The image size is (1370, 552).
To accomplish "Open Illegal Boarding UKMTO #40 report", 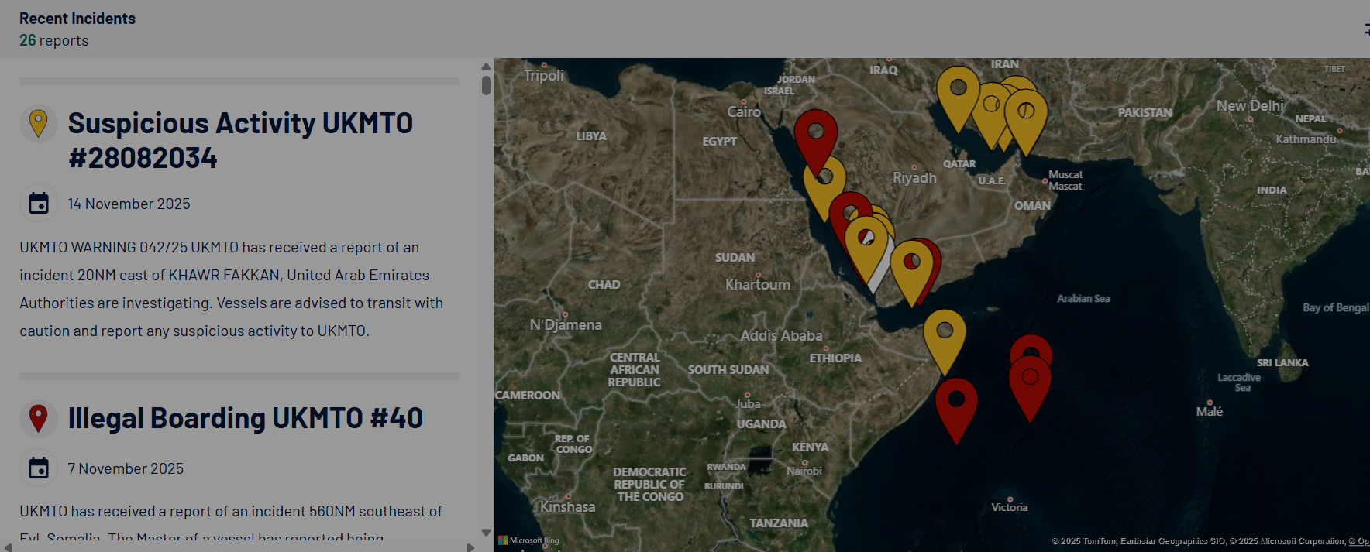I will click(x=245, y=418).
